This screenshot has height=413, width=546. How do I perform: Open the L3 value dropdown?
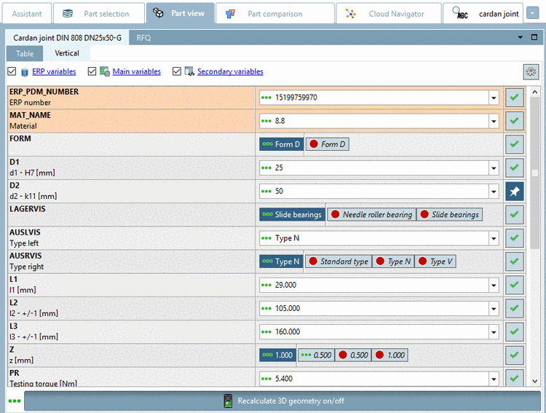(494, 332)
